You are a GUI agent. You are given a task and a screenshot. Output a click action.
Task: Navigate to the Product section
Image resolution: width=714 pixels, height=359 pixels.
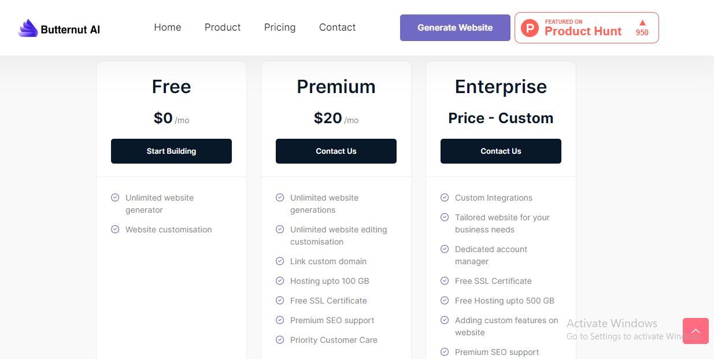[222, 27]
